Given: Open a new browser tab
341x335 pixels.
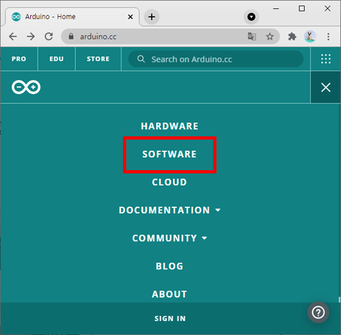Looking at the screenshot, I should pos(151,17).
